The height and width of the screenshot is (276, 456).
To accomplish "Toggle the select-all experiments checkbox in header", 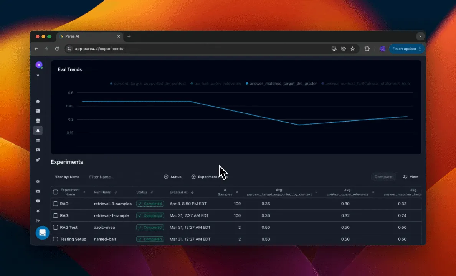I will coord(56,192).
